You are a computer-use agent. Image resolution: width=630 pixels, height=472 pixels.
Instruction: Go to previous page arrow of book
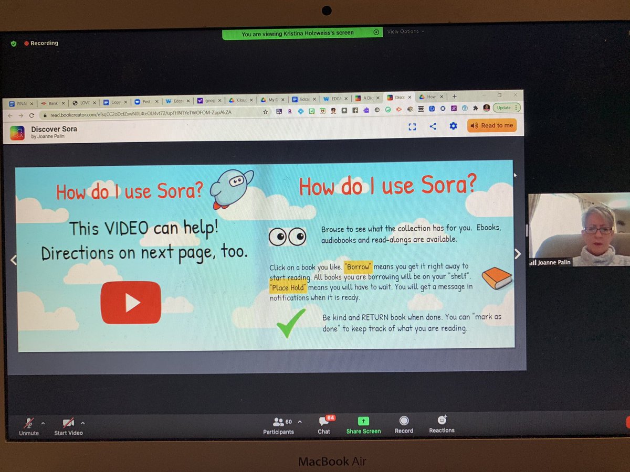(x=14, y=260)
